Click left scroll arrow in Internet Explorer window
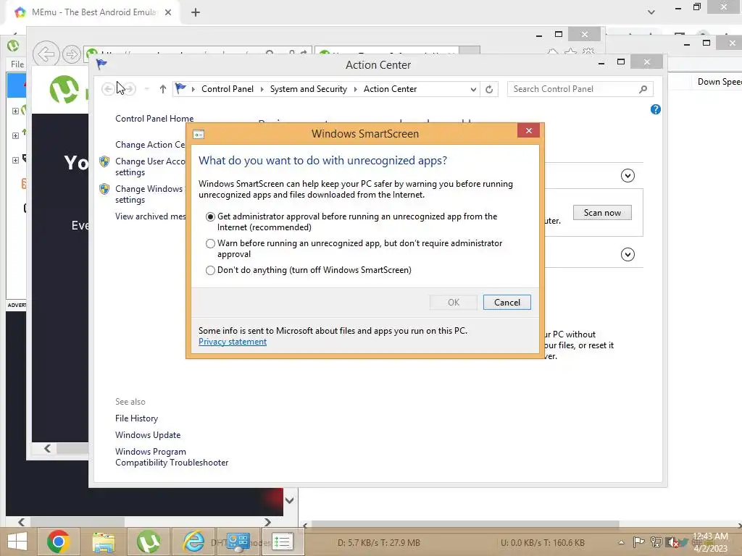742x556 pixels. pos(47,448)
